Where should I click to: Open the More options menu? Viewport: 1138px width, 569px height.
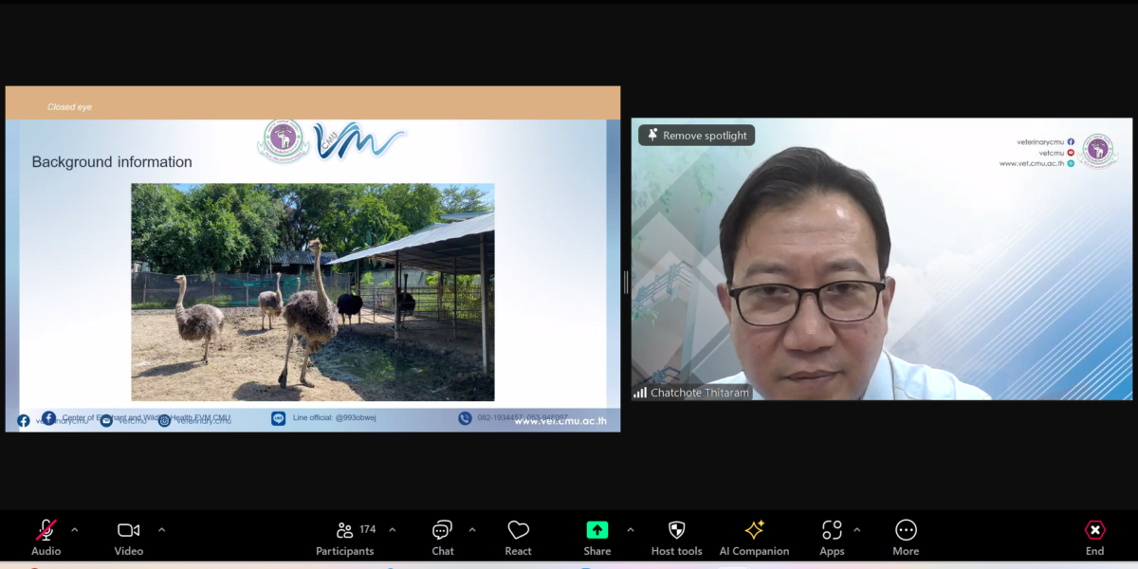(x=906, y=537)
